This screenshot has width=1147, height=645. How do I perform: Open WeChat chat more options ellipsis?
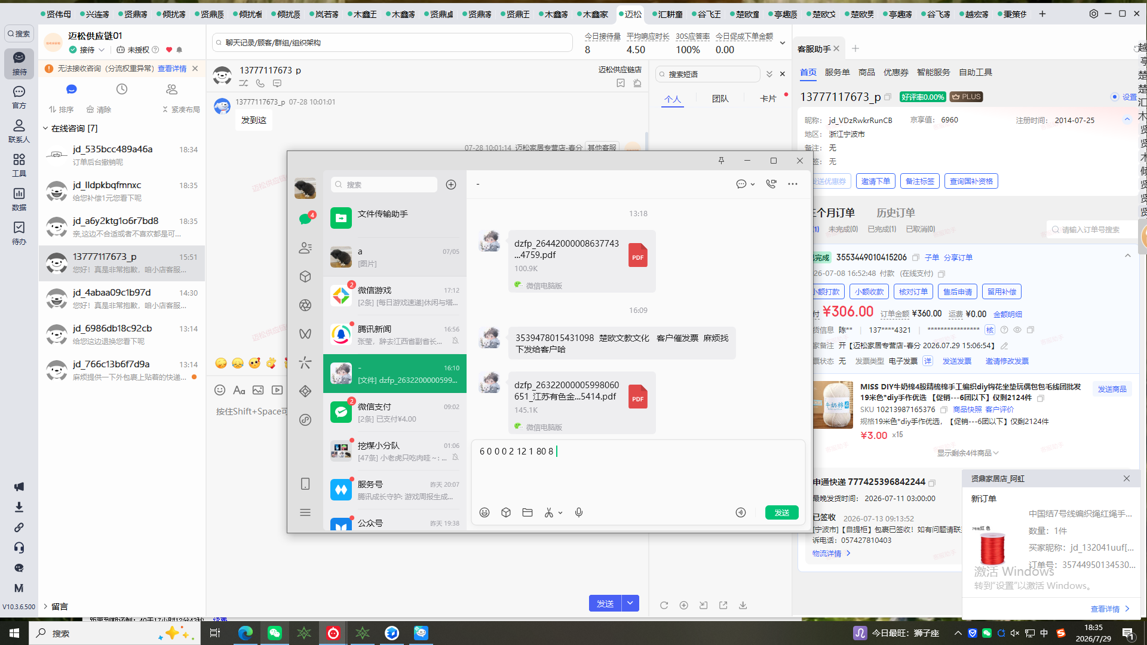(x=793, y=184)
